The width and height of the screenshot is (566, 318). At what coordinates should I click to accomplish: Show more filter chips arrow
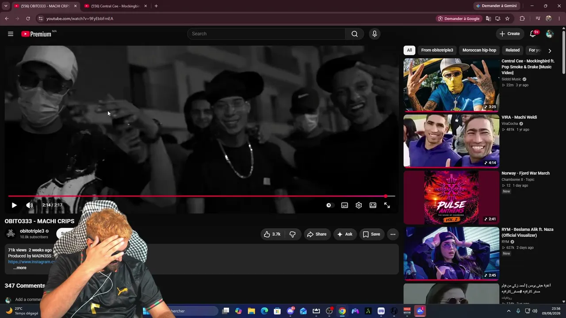550,51
